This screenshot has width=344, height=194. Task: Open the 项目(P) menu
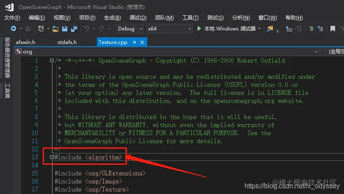87,18
